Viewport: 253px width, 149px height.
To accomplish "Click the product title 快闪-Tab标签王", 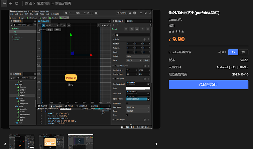I will click(194, 13).
